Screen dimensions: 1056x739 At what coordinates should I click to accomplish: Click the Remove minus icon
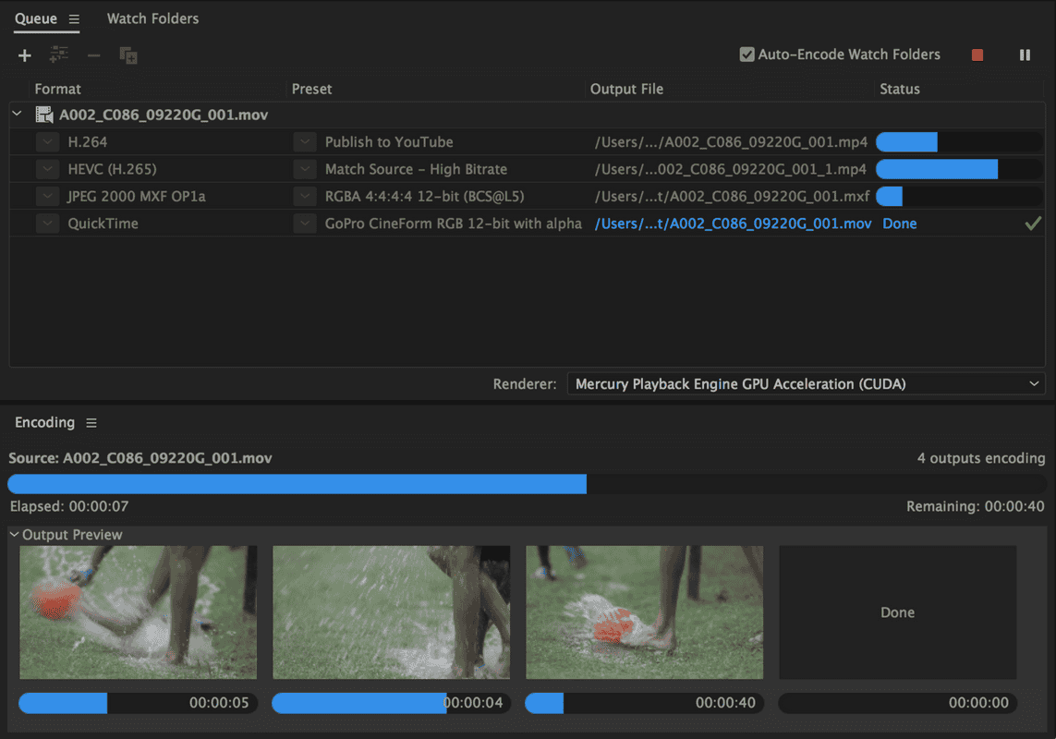click(x=93, y=55)
